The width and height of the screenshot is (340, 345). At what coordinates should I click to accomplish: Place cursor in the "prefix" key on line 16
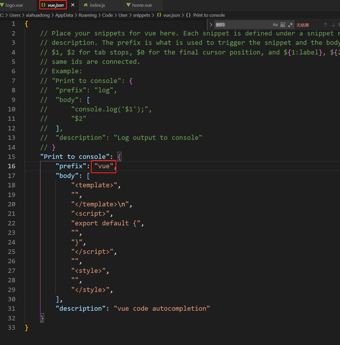(x=71, y=166)
